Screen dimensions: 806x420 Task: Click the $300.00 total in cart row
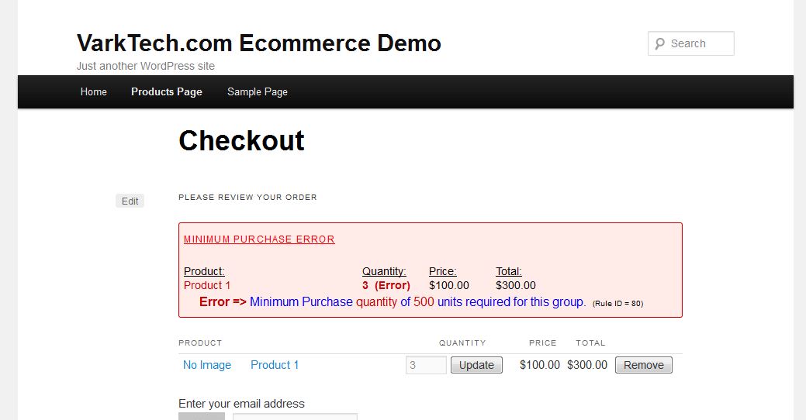(587, 365)
